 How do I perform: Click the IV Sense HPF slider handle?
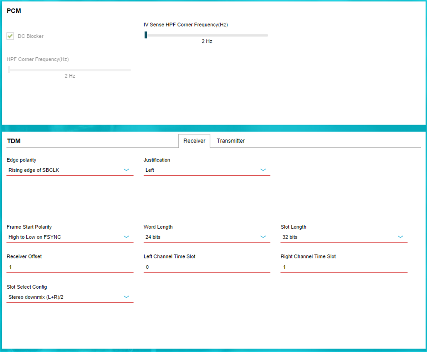coord(146,35)
